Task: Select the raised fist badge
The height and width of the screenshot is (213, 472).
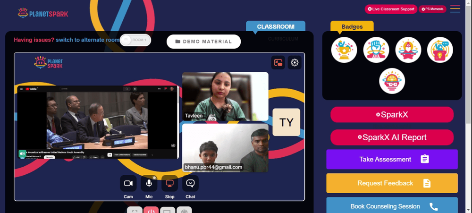Action: click(376, 50)
